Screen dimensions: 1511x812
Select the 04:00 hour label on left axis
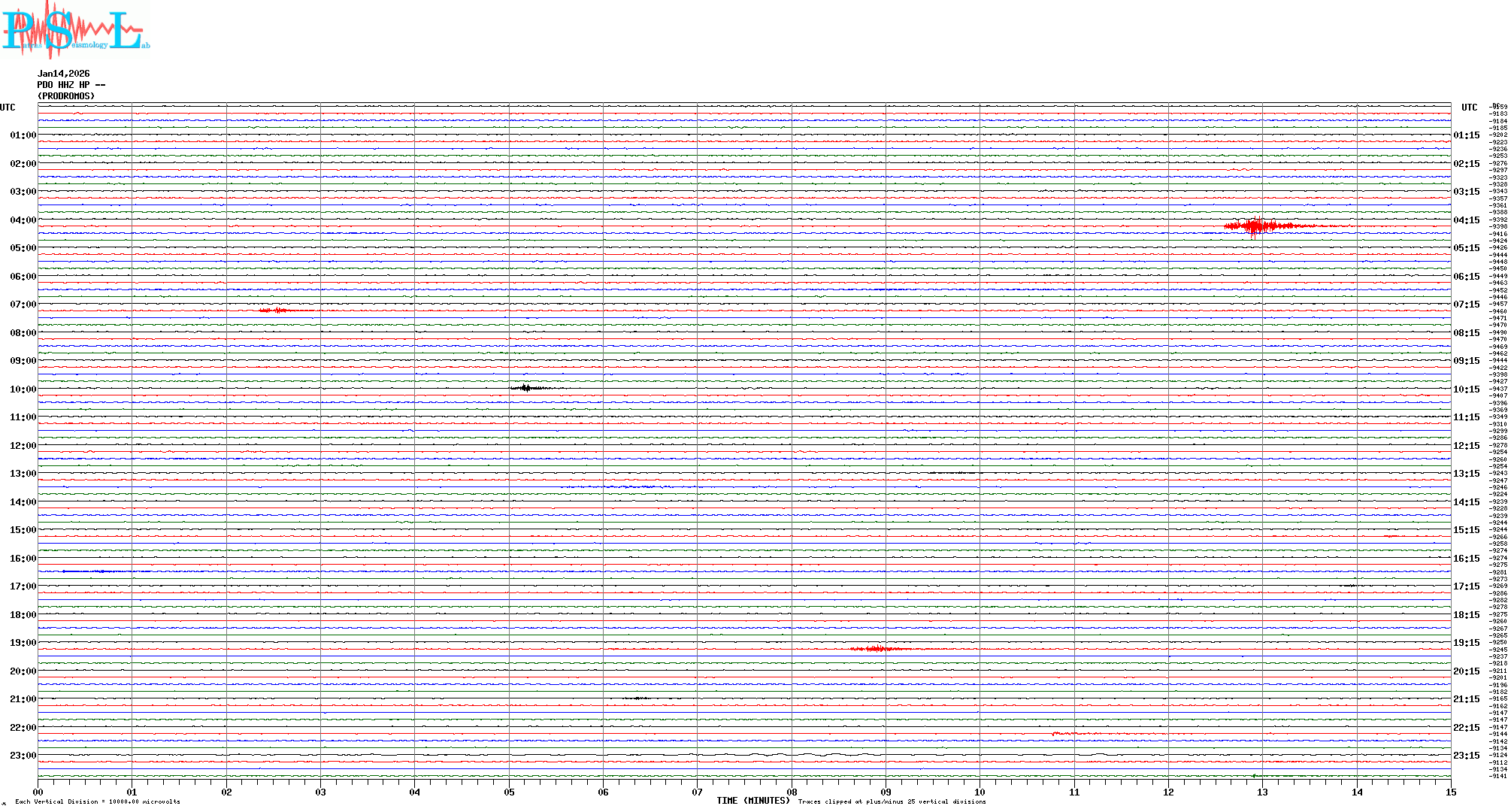coord(23,220)
